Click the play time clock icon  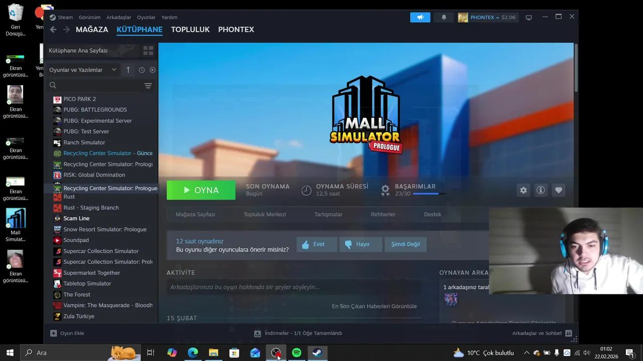click(x=306, y=190)
